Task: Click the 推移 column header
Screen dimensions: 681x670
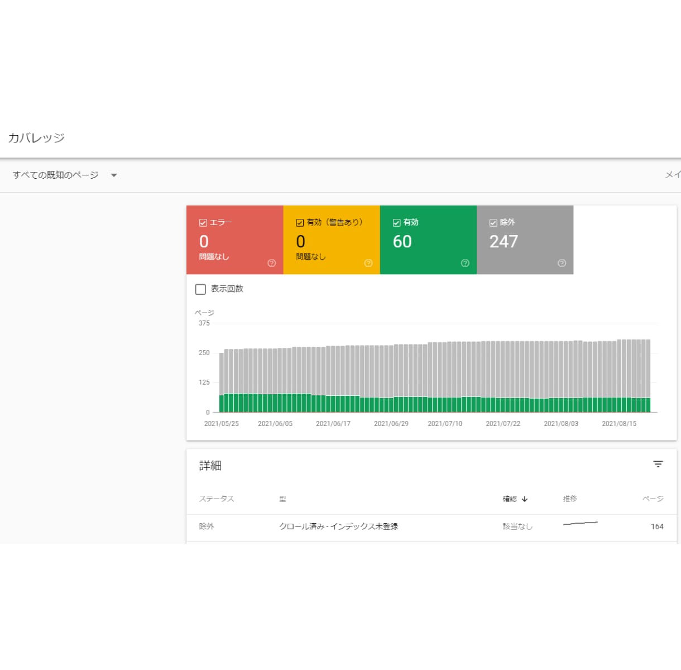Action: point(570,499)
